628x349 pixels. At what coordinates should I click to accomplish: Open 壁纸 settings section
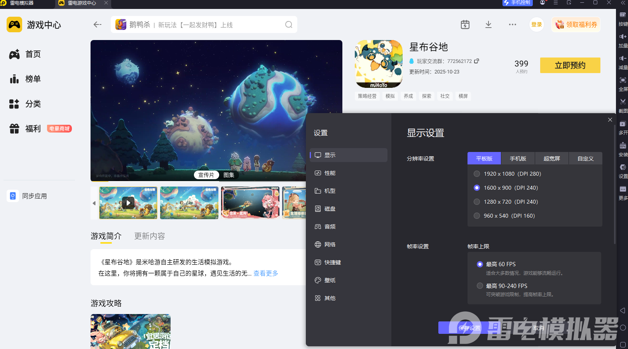coord(349,280)
